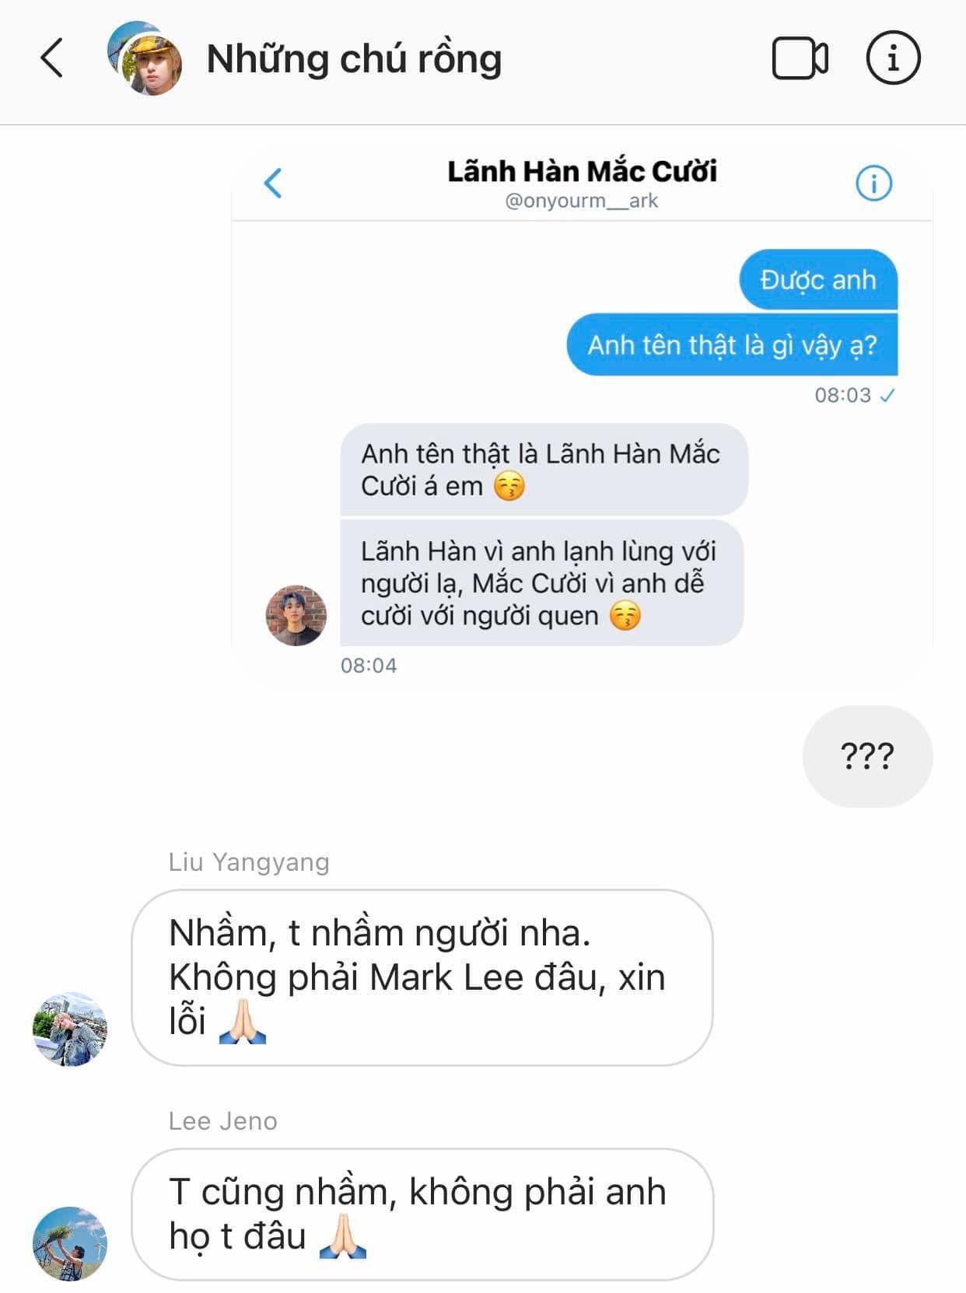
Task: Start a video call with the group
Action: 800,58
